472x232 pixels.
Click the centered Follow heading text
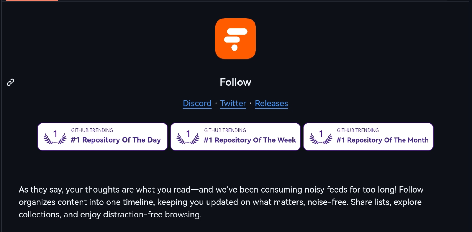[x=235, y=82]
